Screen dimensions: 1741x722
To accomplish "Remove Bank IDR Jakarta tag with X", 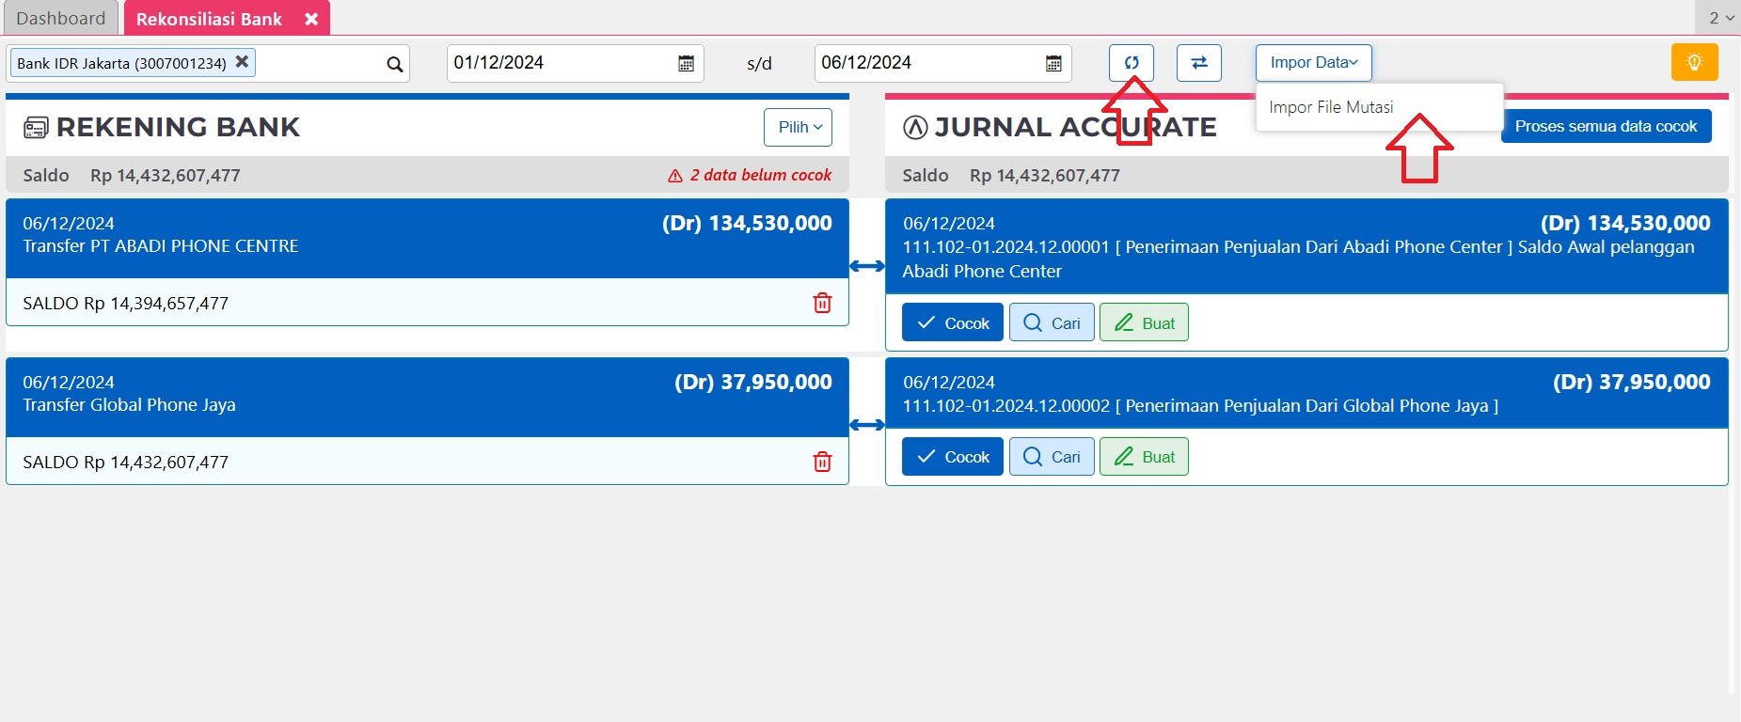I will 242,62.
